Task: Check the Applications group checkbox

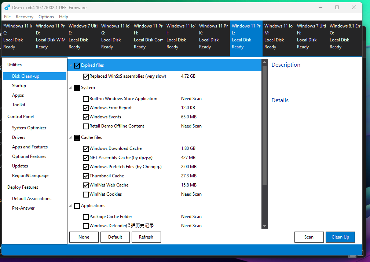Action: (77, 206)
